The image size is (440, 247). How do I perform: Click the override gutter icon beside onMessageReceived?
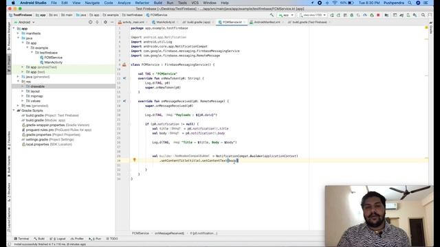124,101
